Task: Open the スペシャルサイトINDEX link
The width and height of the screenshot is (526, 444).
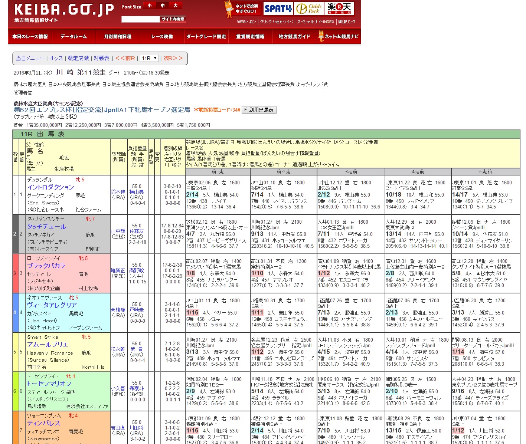Action: (x=316, y=22)
